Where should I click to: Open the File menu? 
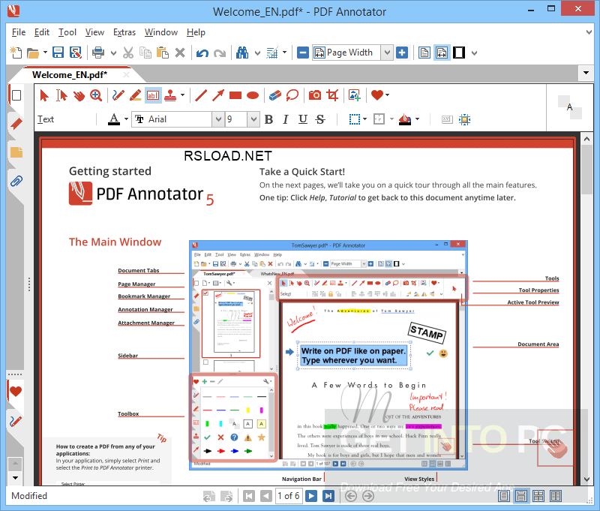(19, 32)
